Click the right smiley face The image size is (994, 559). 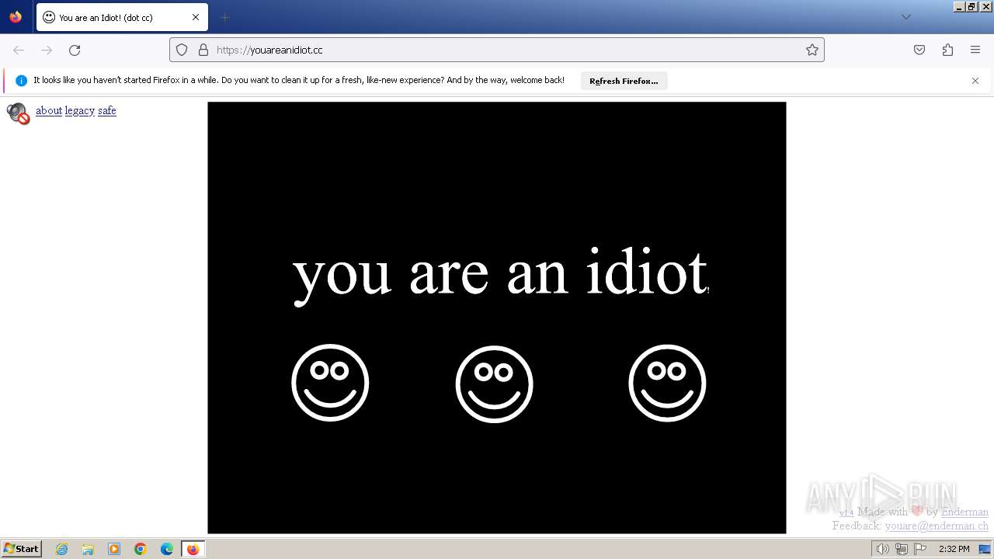pyautogui.click(x=667, y=383)
